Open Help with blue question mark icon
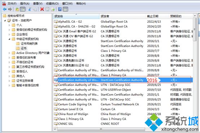The height and width of the screenshot is (133, 200). coord(60,9)
